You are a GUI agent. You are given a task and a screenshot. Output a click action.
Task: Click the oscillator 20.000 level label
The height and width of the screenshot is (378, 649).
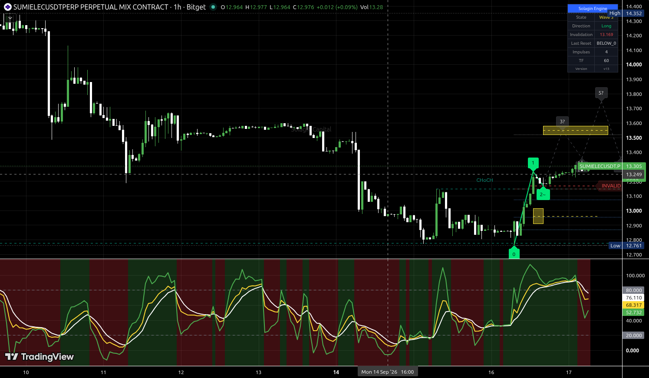pyautogui.click(x=634, y=335)
